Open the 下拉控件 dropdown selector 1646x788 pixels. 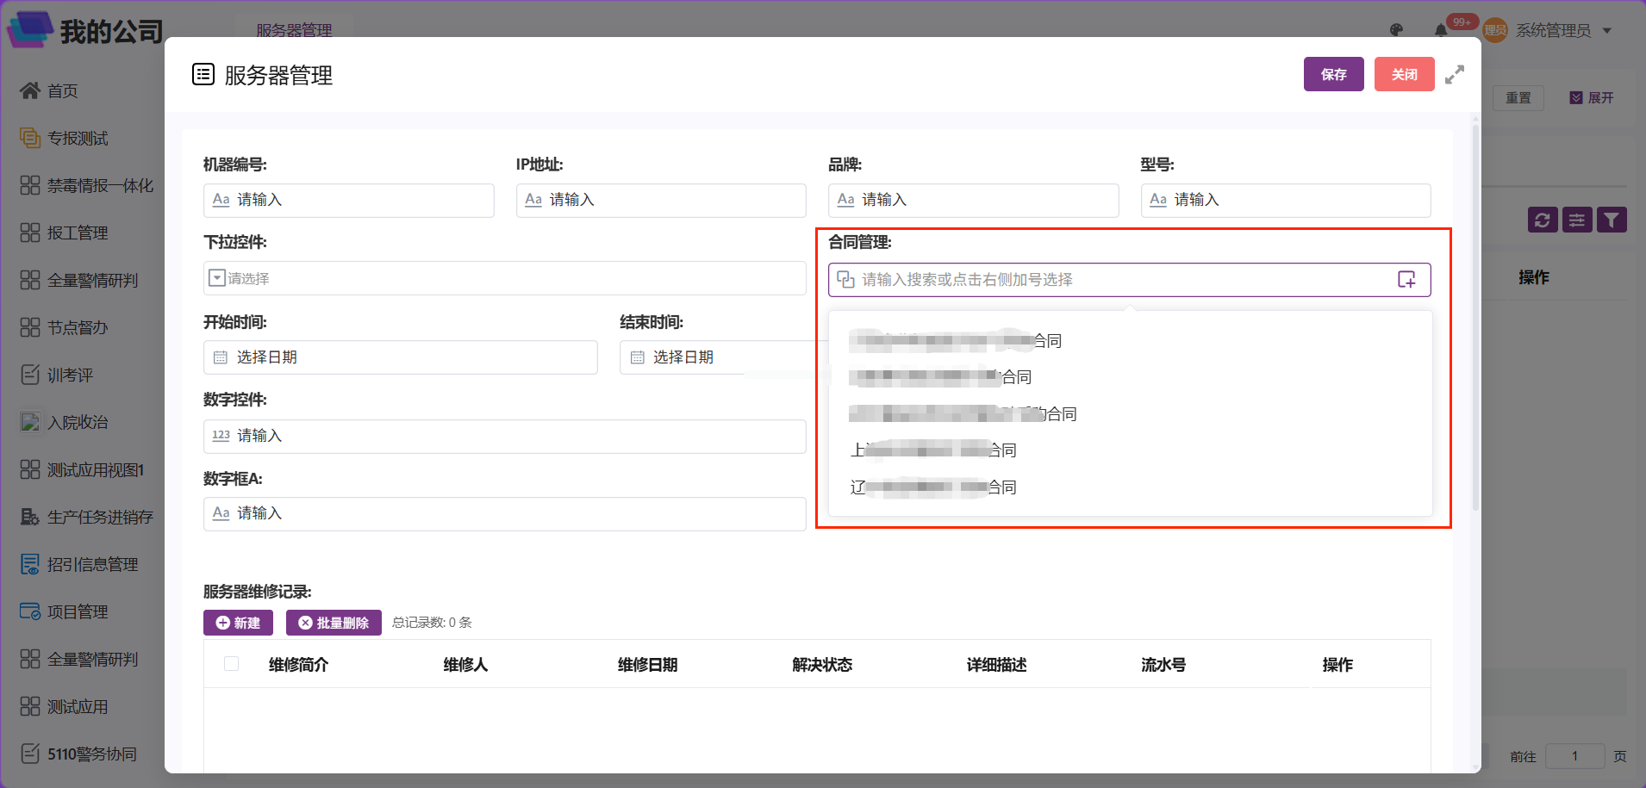pos(504,278)
